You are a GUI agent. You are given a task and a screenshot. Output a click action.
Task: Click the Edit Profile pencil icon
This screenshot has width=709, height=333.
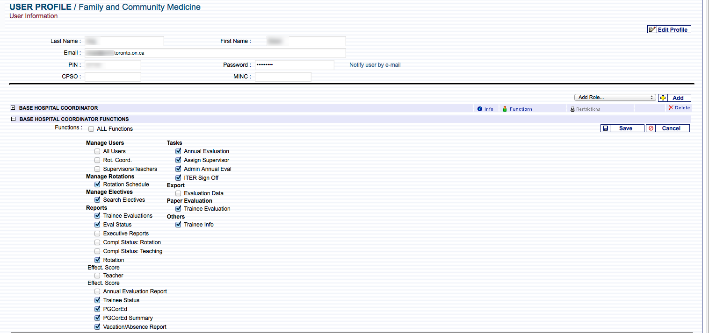pyautogui.click(x=652, y=29)
